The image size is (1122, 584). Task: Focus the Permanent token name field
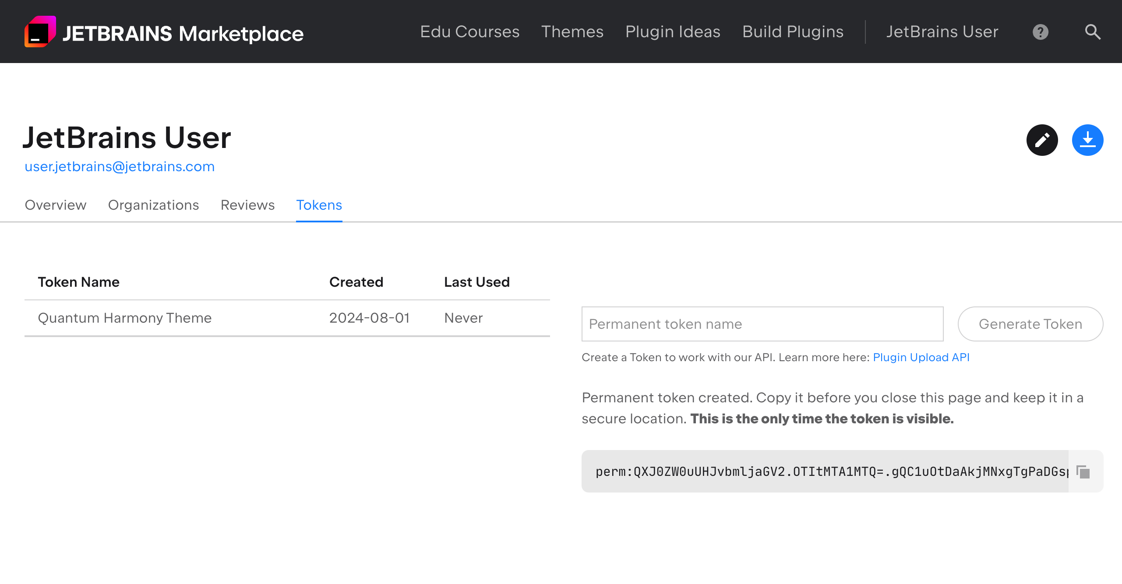762,324
